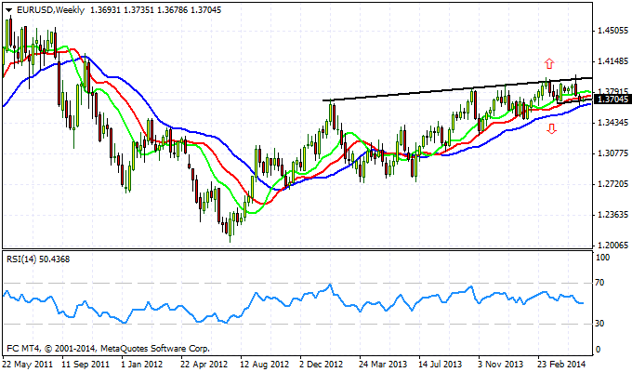Click the RSI 100 scale label
The width and height of the screenshot is (632, 372).
coord(602,258)
